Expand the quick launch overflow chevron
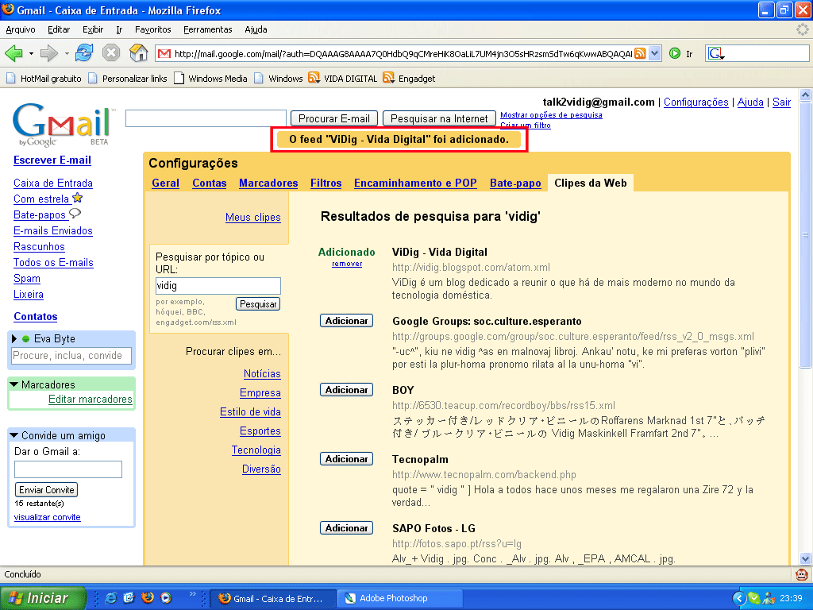 coord(193,594)
